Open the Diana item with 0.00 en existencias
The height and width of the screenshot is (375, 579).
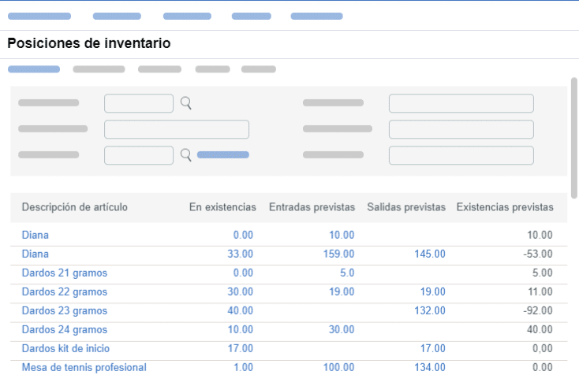pos(35,235)
